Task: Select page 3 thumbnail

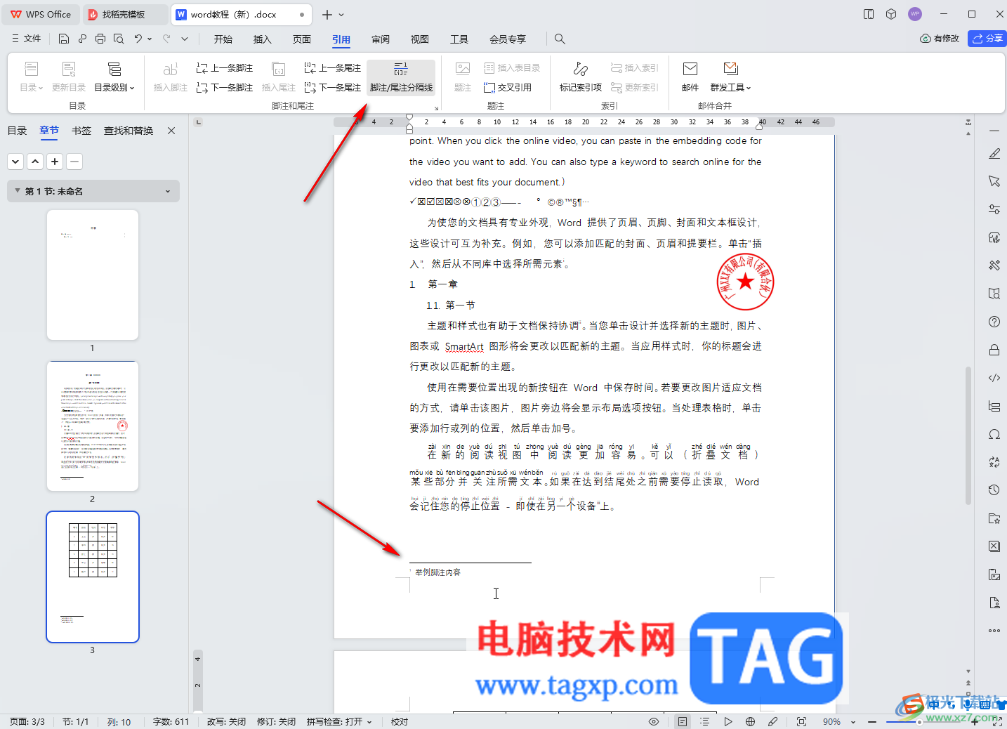Action: click(93, 577)
